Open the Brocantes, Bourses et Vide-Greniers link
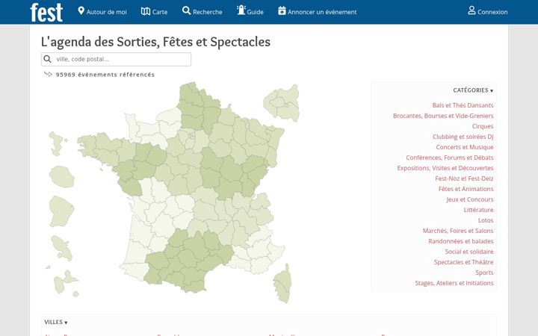 tap(443, 116)
